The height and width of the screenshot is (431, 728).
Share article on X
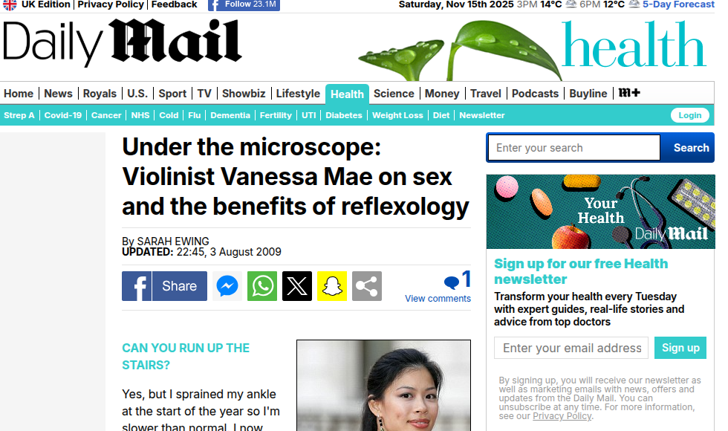click(297, 286)
